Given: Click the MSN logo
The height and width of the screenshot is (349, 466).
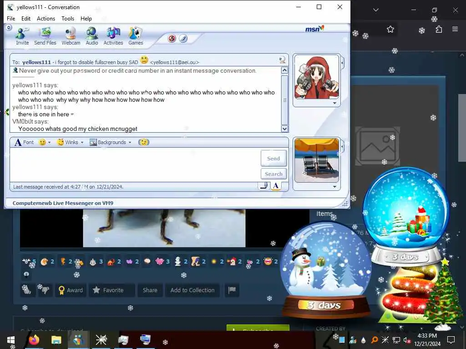Looking at the screenshot, I should (x=314, y=29).
